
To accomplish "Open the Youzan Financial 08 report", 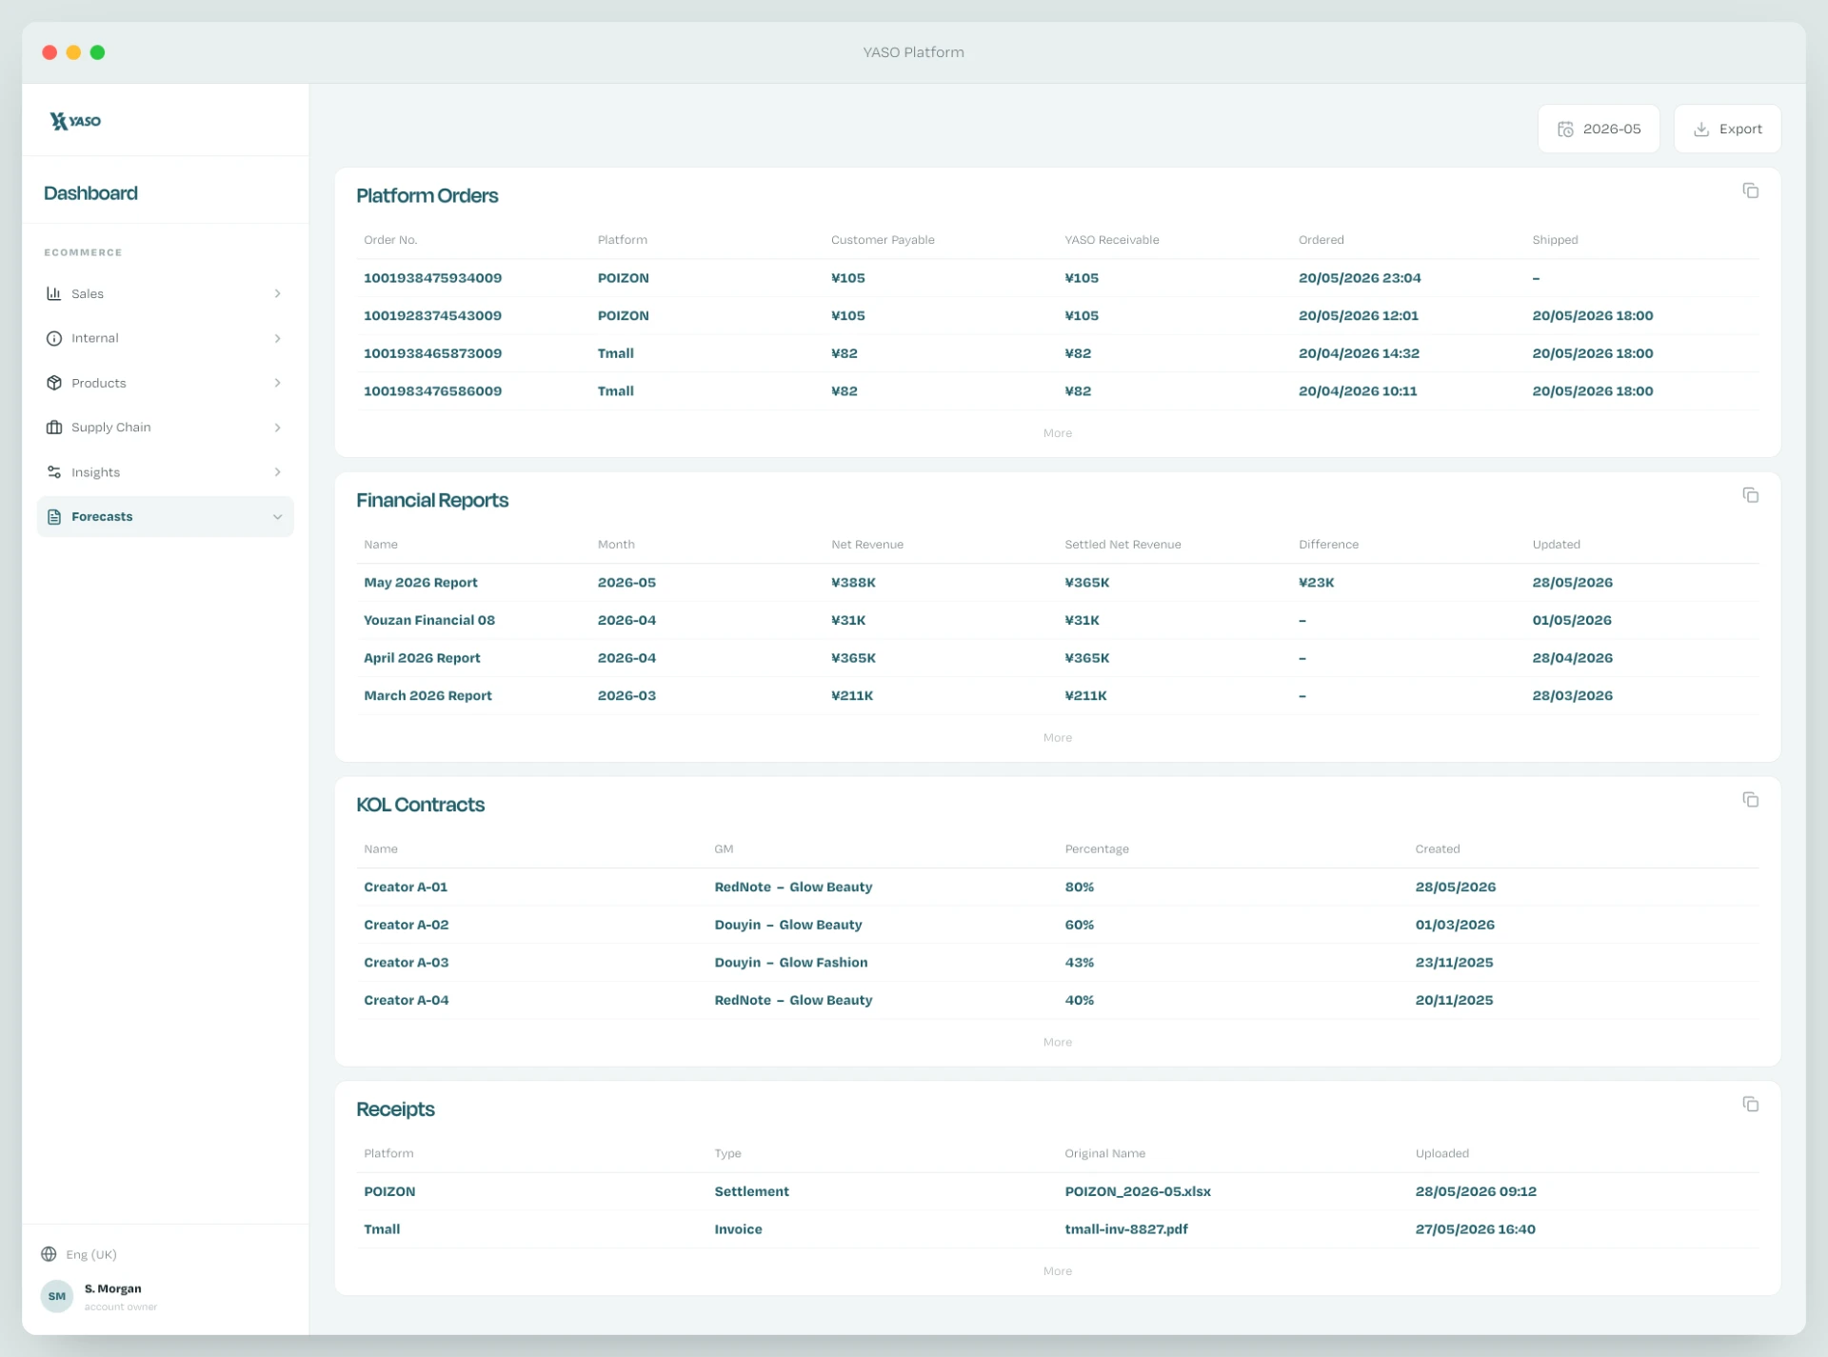I will [429, 620].
